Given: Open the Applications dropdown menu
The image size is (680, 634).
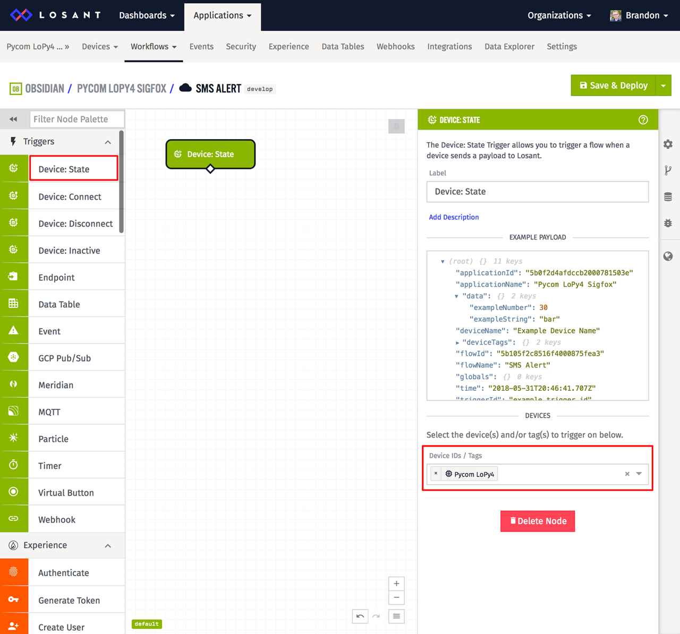Looking at the screenshot, I should tap(223, 15).
